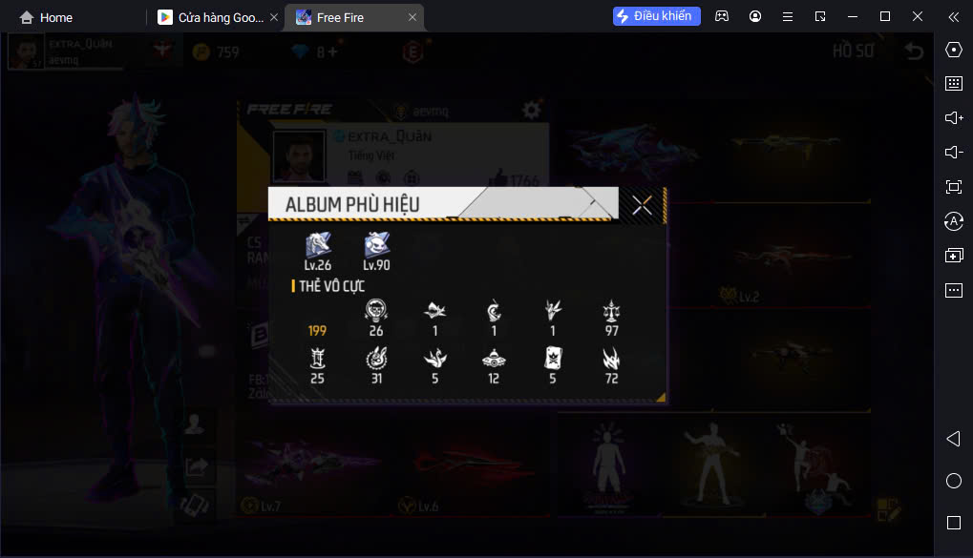The width and height of the screenshot is (973, 558).
Task: Close the Free Fire tab
Action: pyautogui.click(x=412, y=17)
